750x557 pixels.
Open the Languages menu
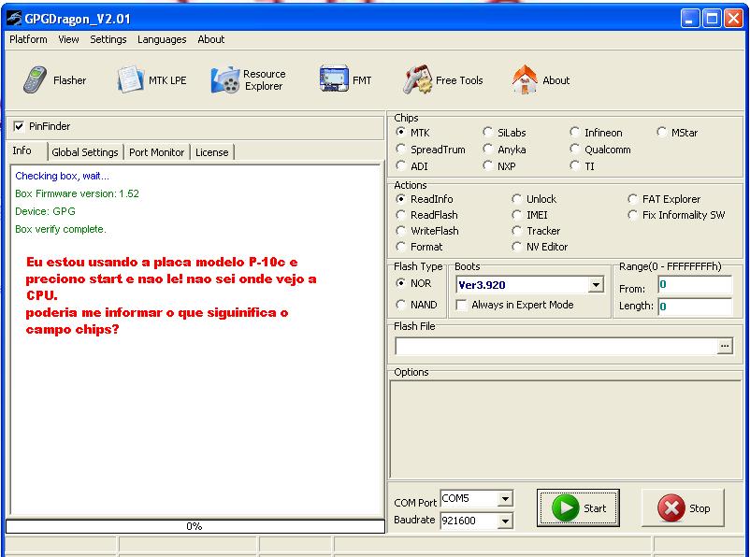click(x=162, y=39)
